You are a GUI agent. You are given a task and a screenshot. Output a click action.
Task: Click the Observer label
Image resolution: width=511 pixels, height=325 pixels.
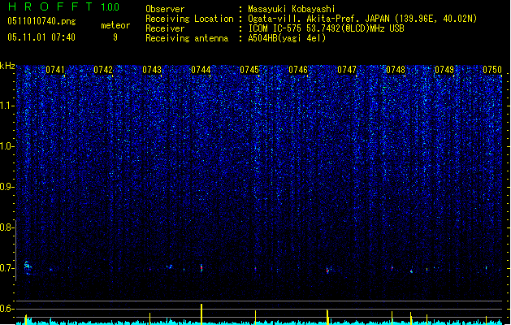165,9
